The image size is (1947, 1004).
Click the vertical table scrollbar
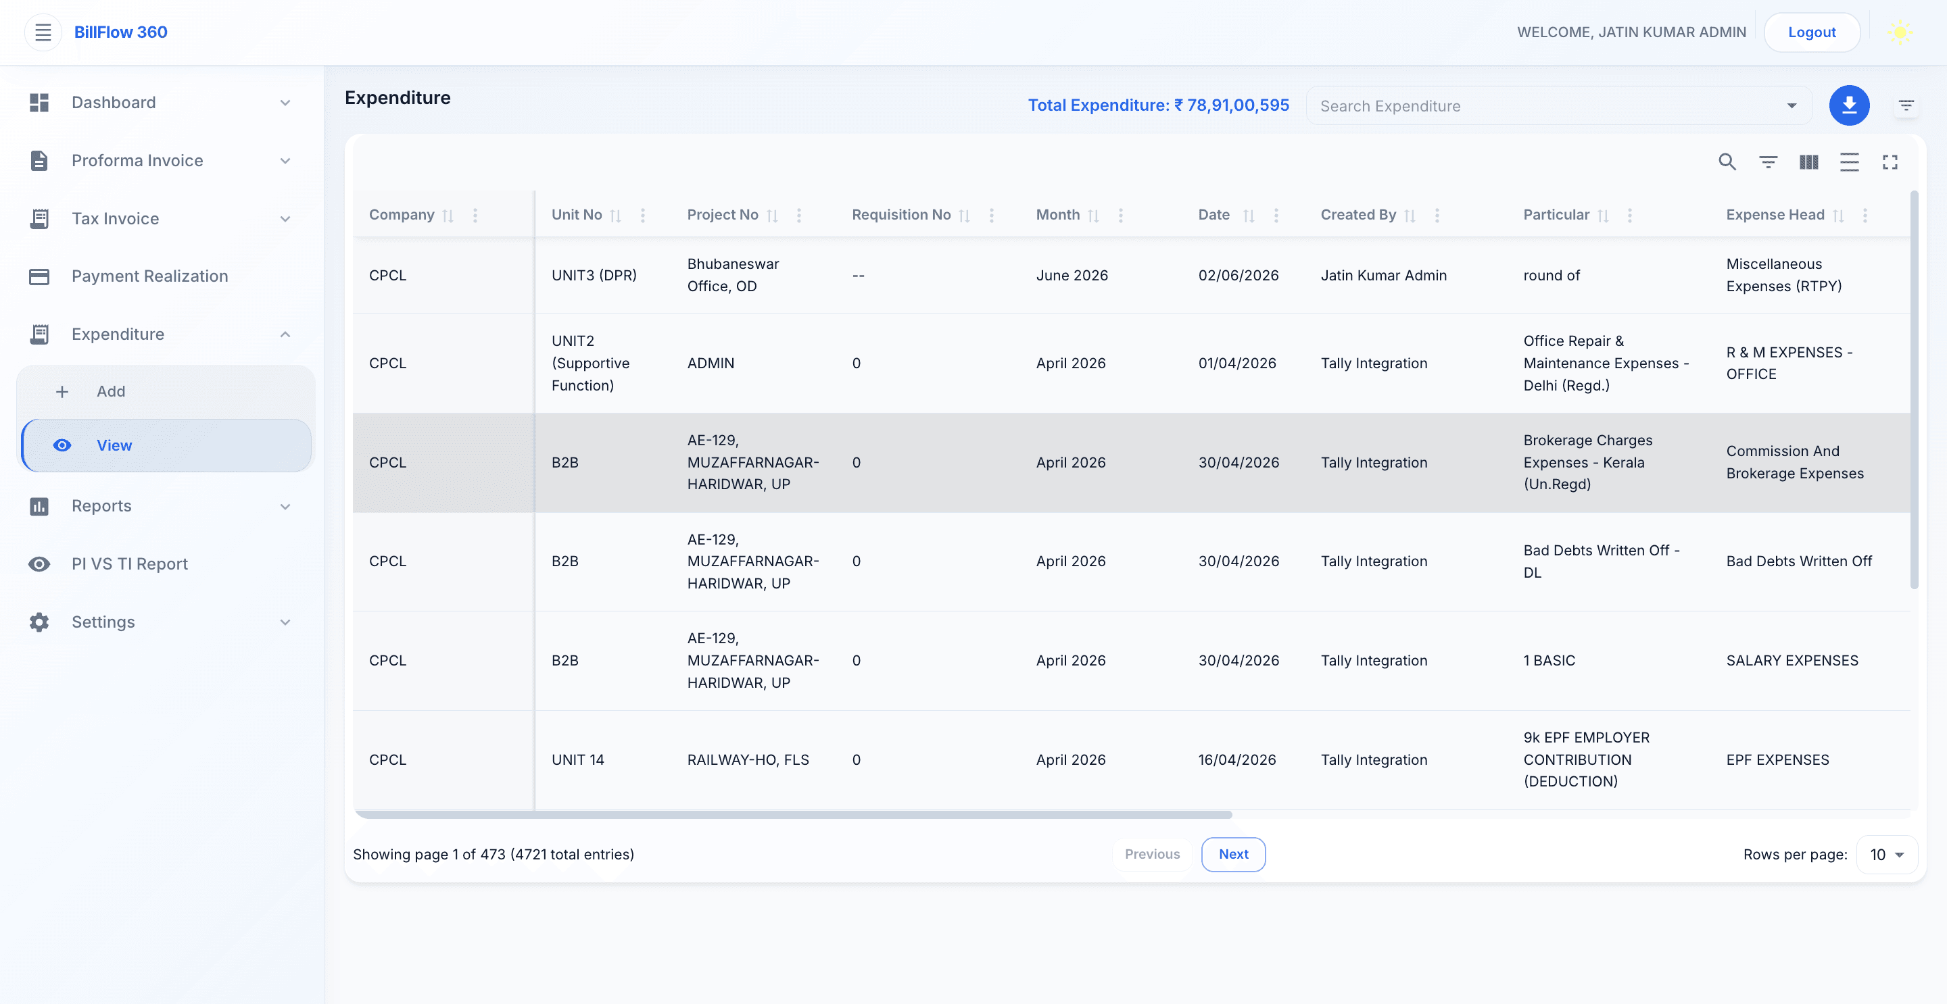1914,390
